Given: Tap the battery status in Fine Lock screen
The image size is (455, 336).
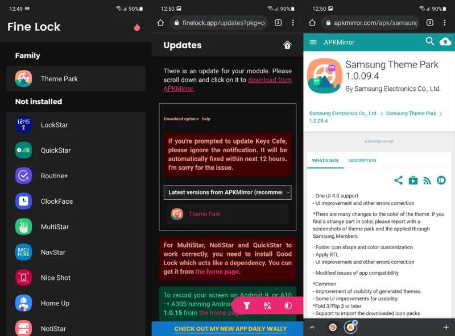Looking at the screenshot, I should [x=136, y=9].
